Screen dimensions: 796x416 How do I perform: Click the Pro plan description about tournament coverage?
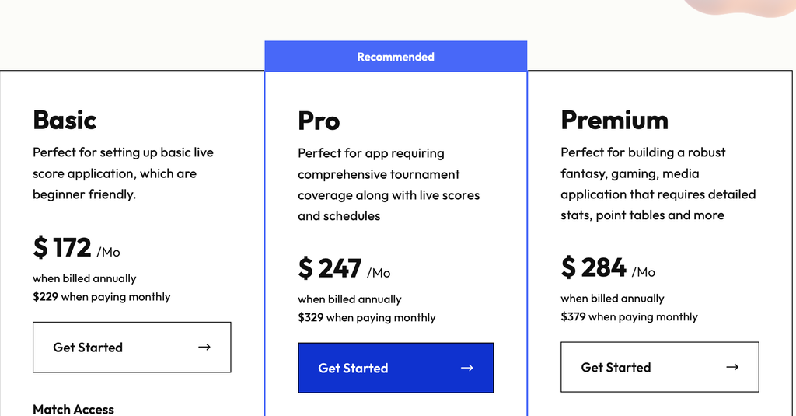tap(389, 184)
